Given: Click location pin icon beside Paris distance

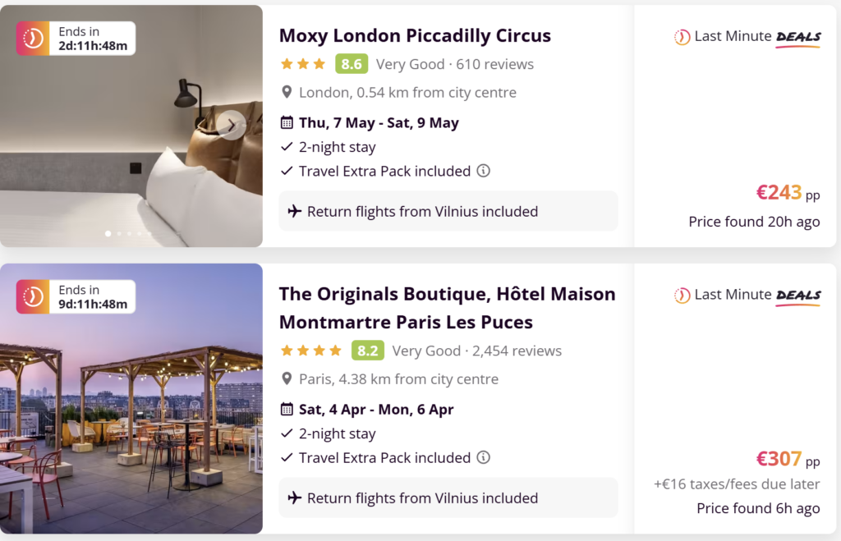Looking at the screenshot, I should [x=287, y=379].
